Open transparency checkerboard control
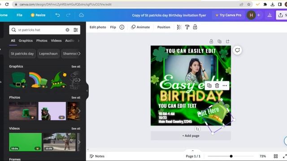This screenshot has height=161, width=287. 179,27
